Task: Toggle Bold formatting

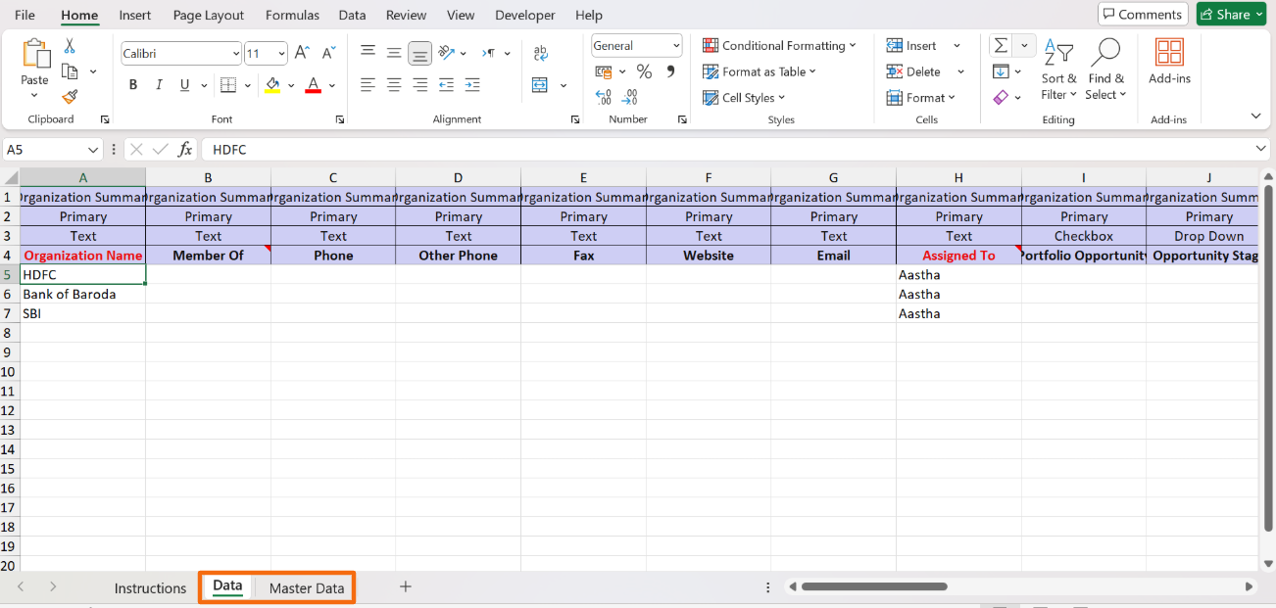Action: point(133,85)
